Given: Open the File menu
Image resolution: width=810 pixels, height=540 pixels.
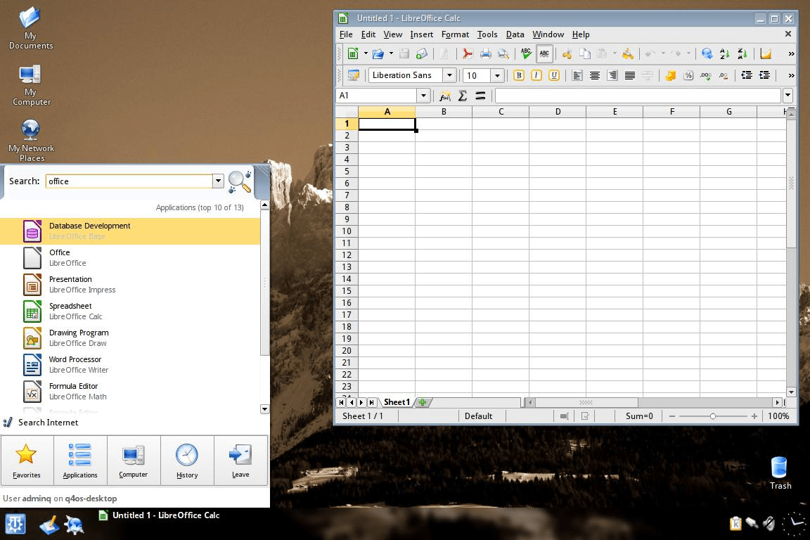Looking at the screenshot, I should click(346, 34).
